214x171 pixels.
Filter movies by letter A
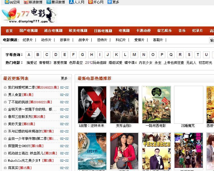point(29,55)
